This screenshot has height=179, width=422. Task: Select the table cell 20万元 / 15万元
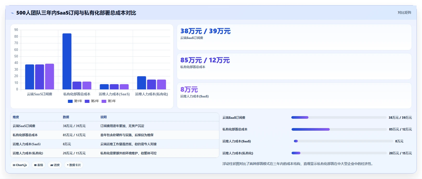pyautogui.click(x=74, y=153)
